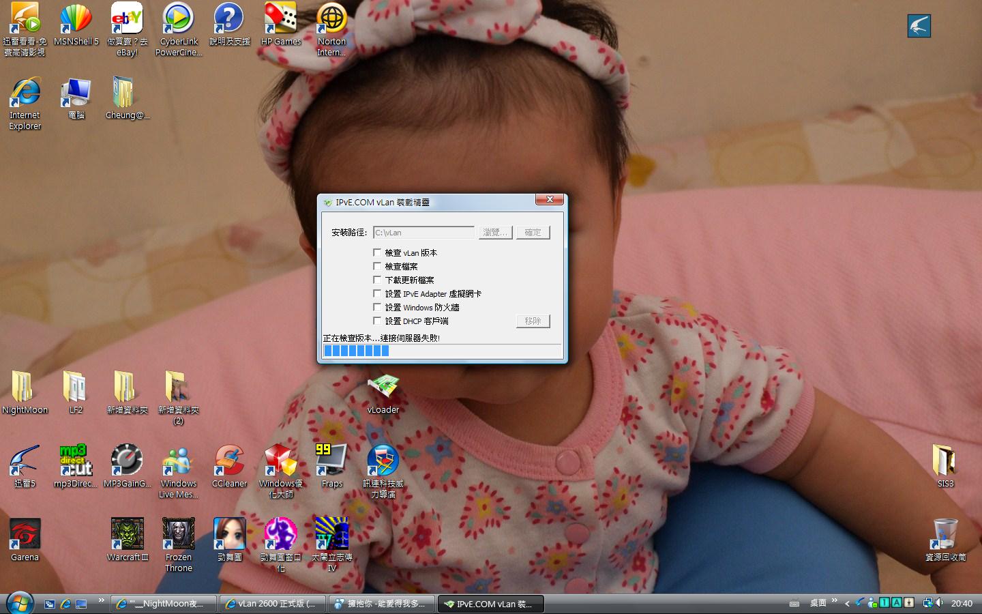Image resolution: width=982 pixels, height=614 pixels.
Task: Select the Frozen Throne desktop icon
Action: [178, 535]
